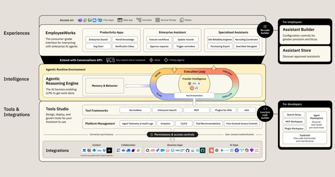Select the Org Chart box
Screen dimensions: 335x177
pyautogui.click(x=98, y=46)
